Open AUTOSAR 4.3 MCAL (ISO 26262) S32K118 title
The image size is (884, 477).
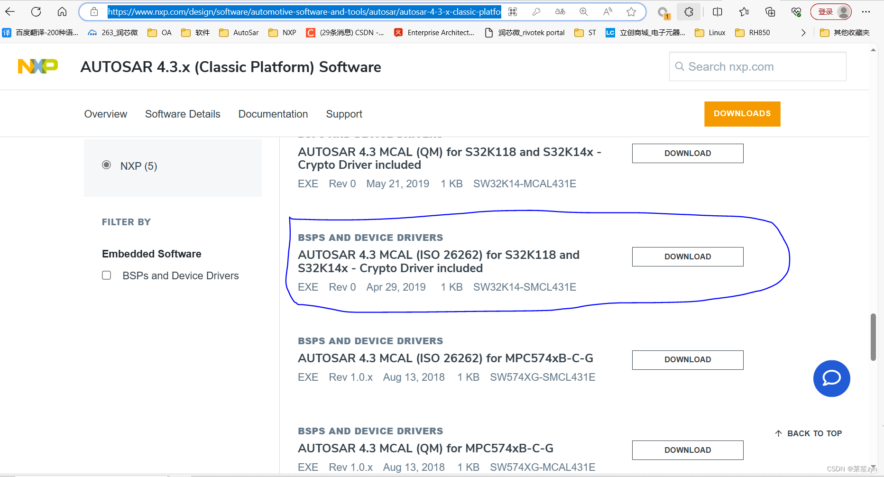pyautogui.click(x=439, y=262)
